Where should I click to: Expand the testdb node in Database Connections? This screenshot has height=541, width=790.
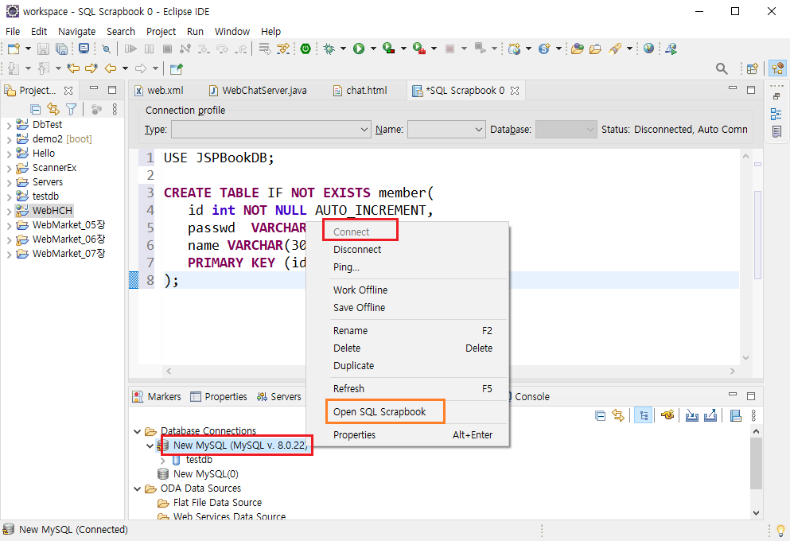164,460
